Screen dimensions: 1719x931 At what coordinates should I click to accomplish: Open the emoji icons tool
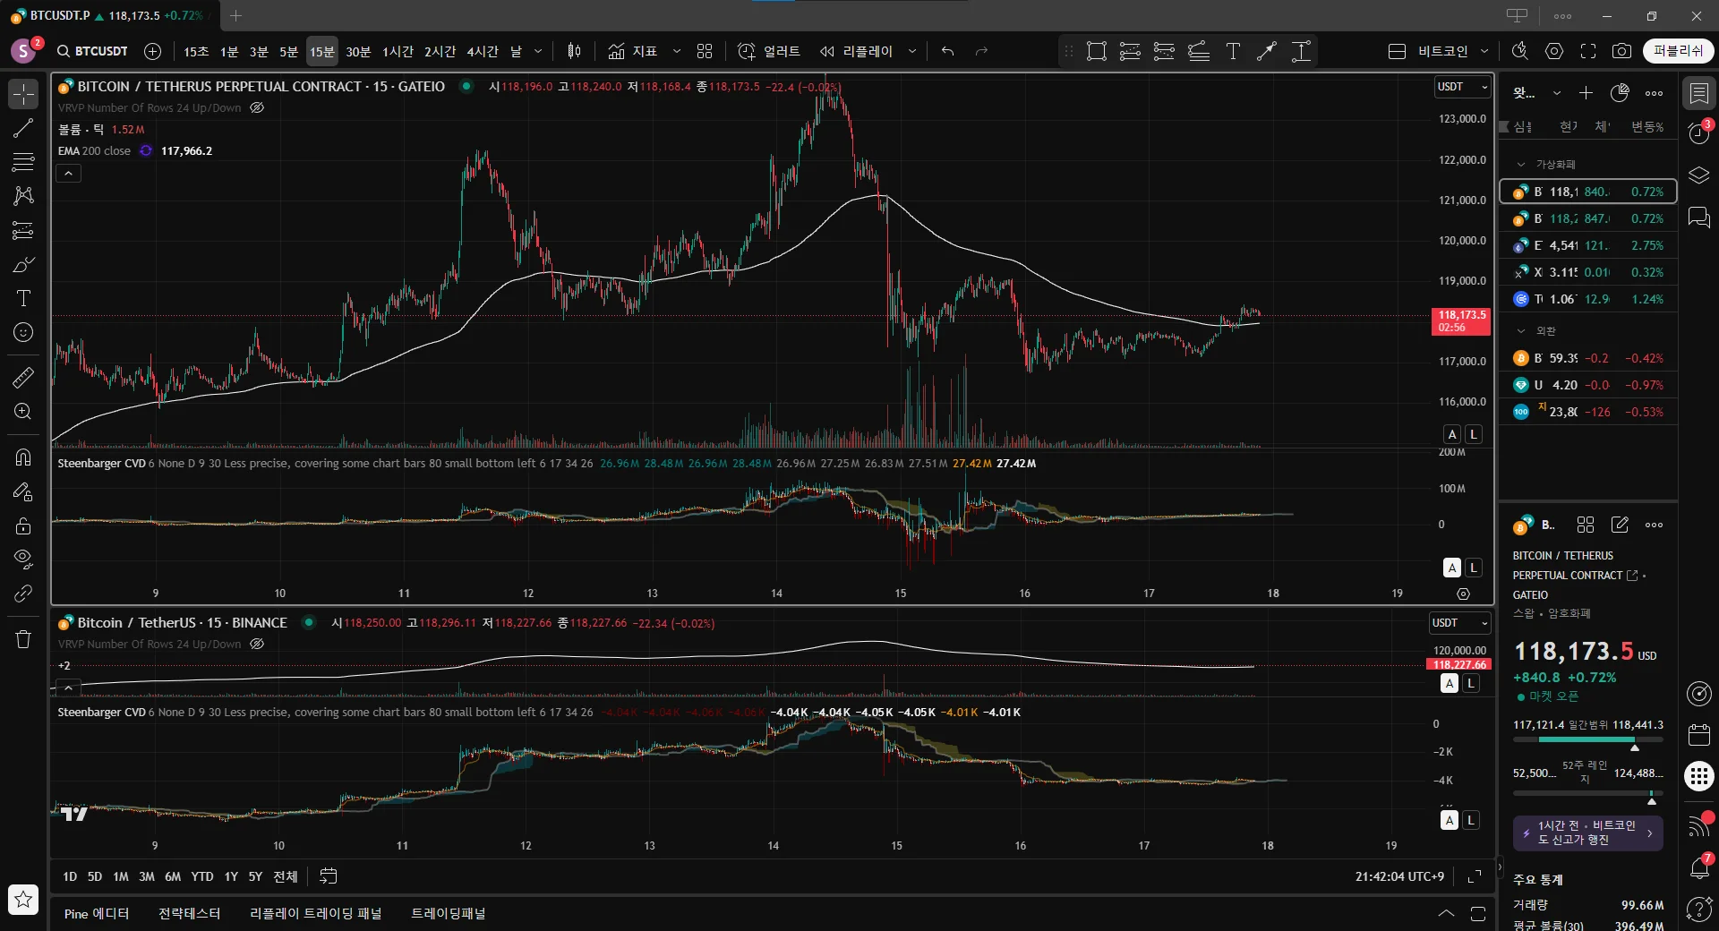coord(23,332)
